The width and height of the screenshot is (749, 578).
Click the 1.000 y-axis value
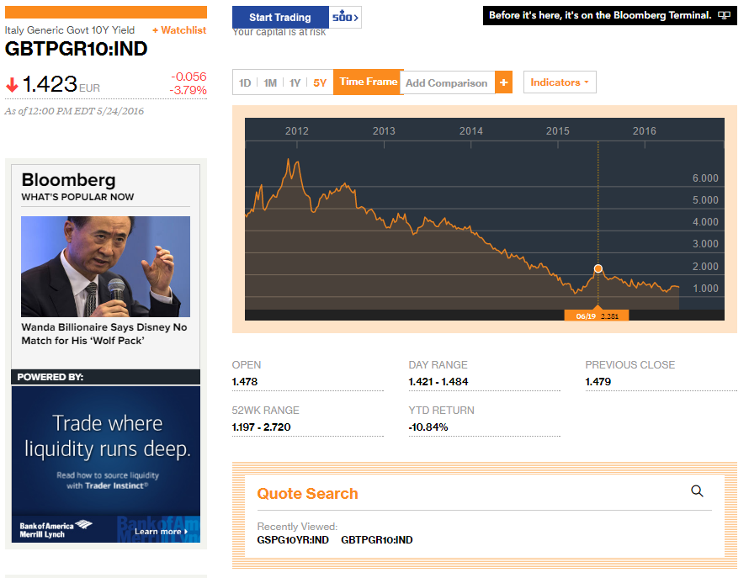click(x=705, y=289)
